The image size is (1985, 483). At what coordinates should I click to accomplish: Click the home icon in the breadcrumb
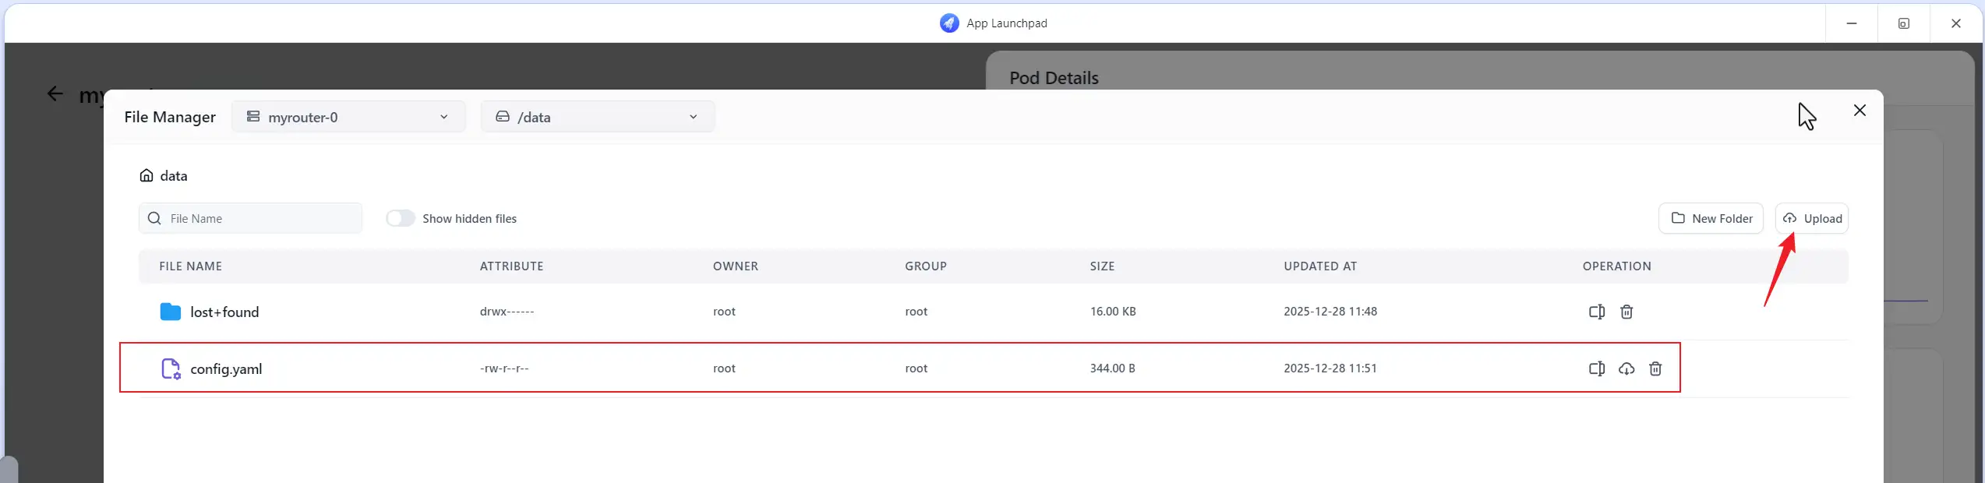pyautogui.click(x=146, y=175)
